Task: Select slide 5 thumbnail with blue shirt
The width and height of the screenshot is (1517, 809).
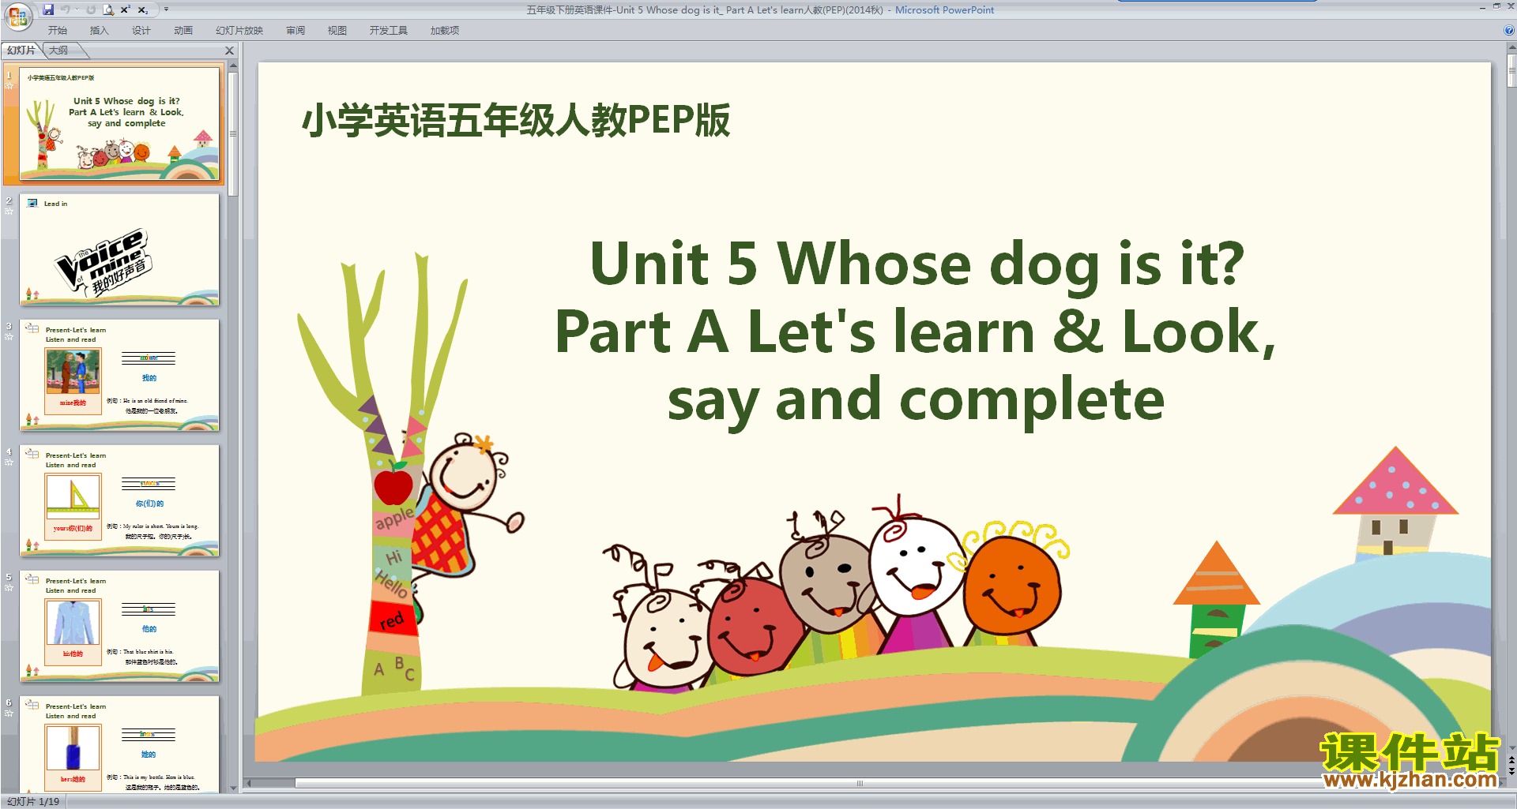Action: click(x=119, y=626)
